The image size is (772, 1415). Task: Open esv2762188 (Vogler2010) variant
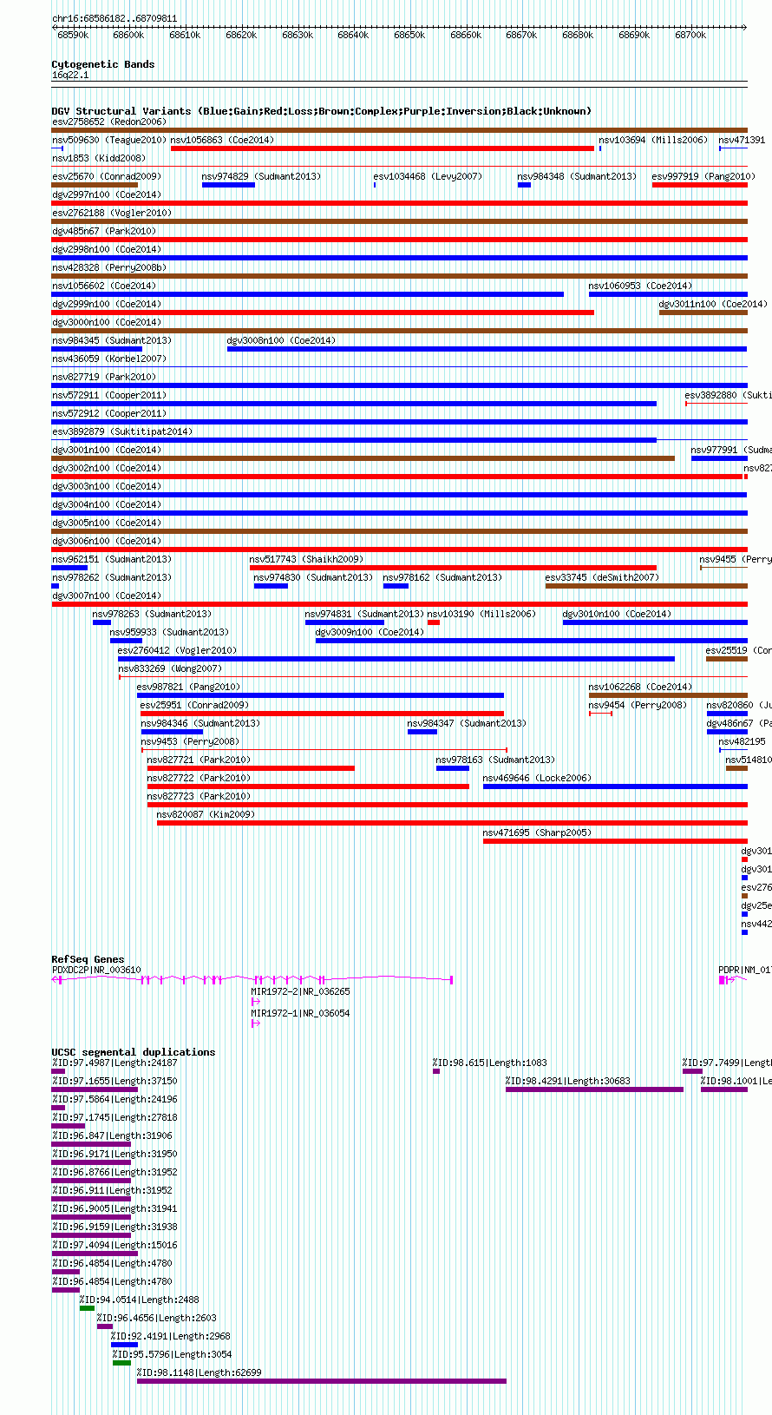click(112, 213)
